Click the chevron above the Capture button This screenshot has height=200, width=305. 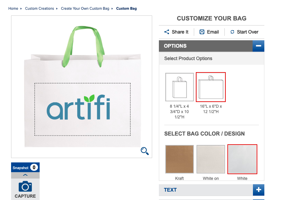point(25,175)
